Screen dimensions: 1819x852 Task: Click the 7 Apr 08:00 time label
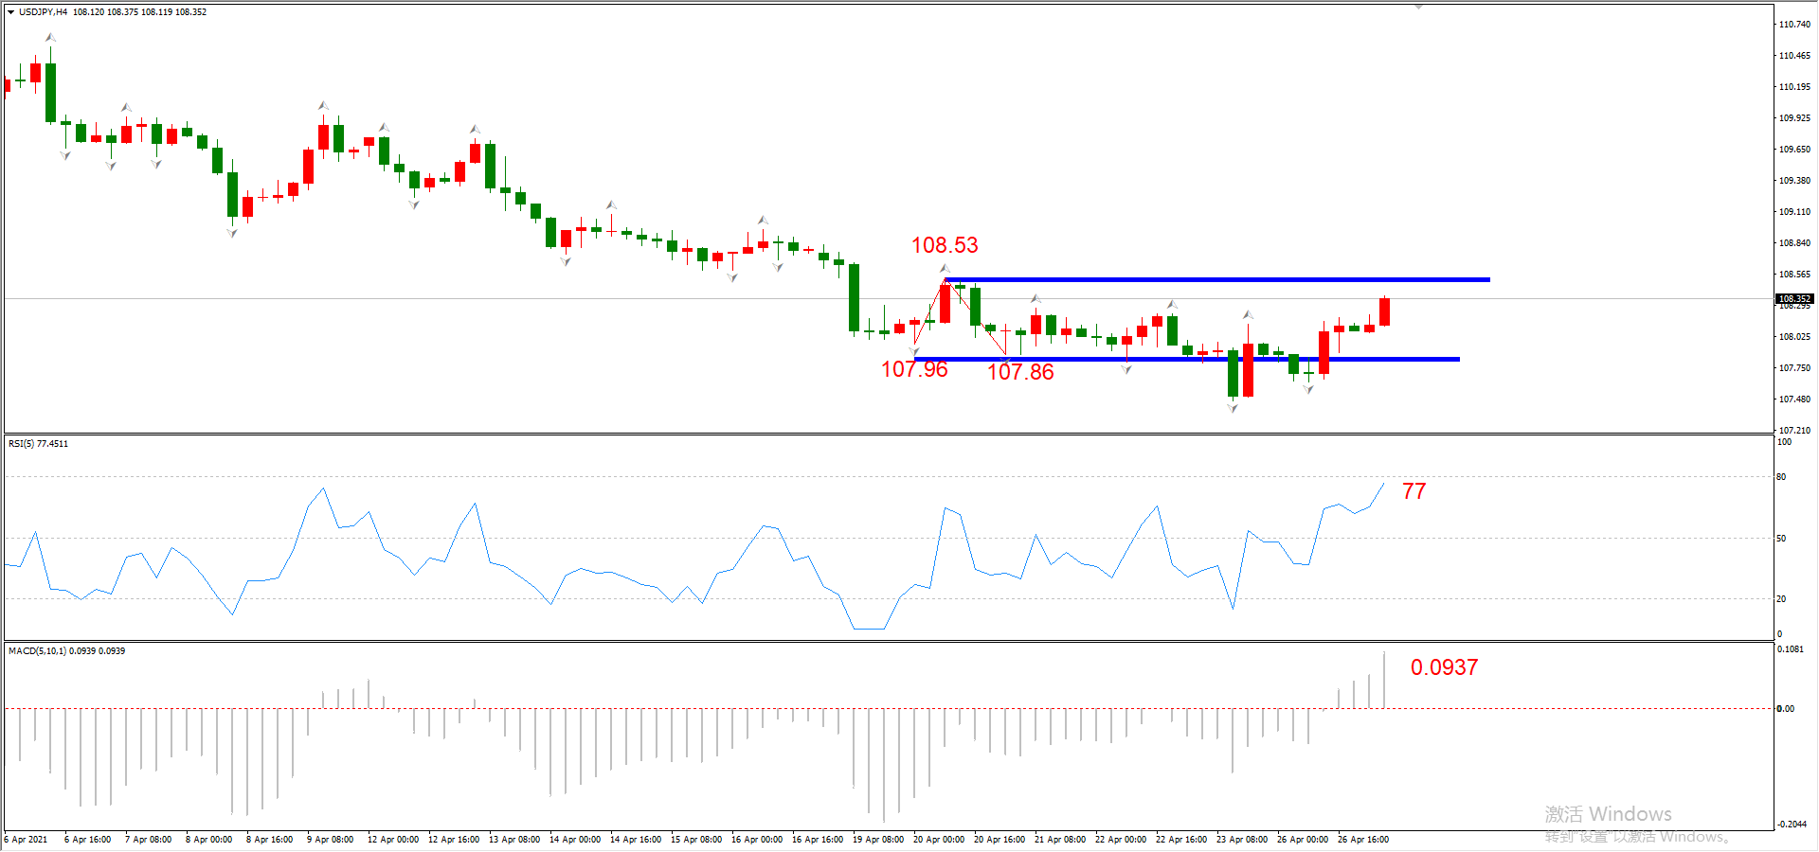coord(149,840)
